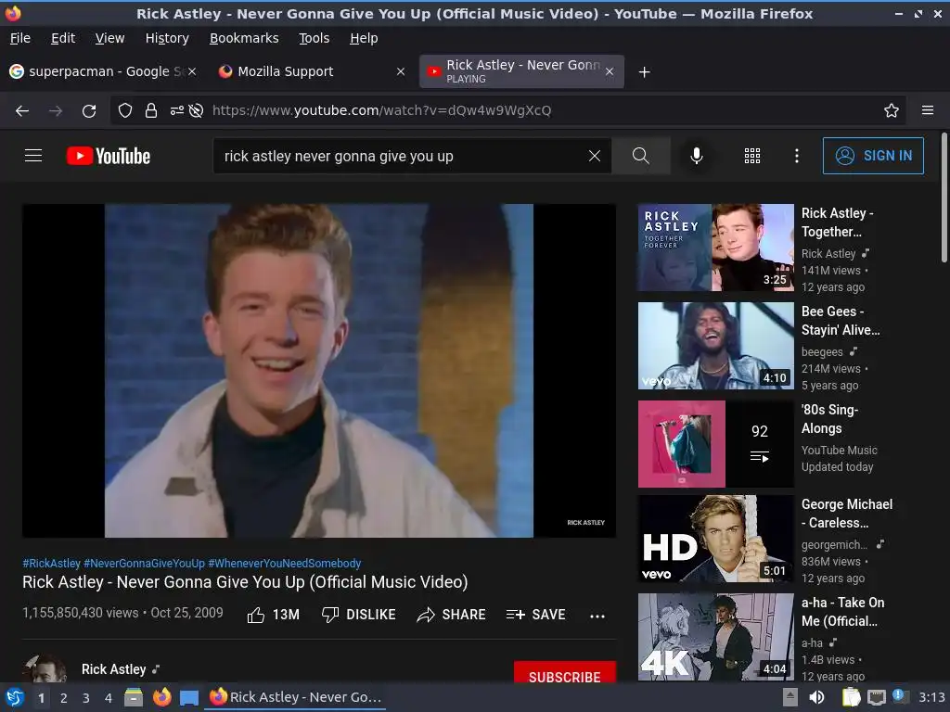
Task: Open '80s Sing-Alongs playlist thumbnail
Action: click(715, 444)
